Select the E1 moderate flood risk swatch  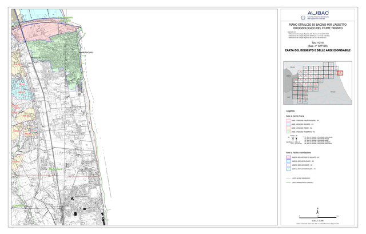(288, 169)
